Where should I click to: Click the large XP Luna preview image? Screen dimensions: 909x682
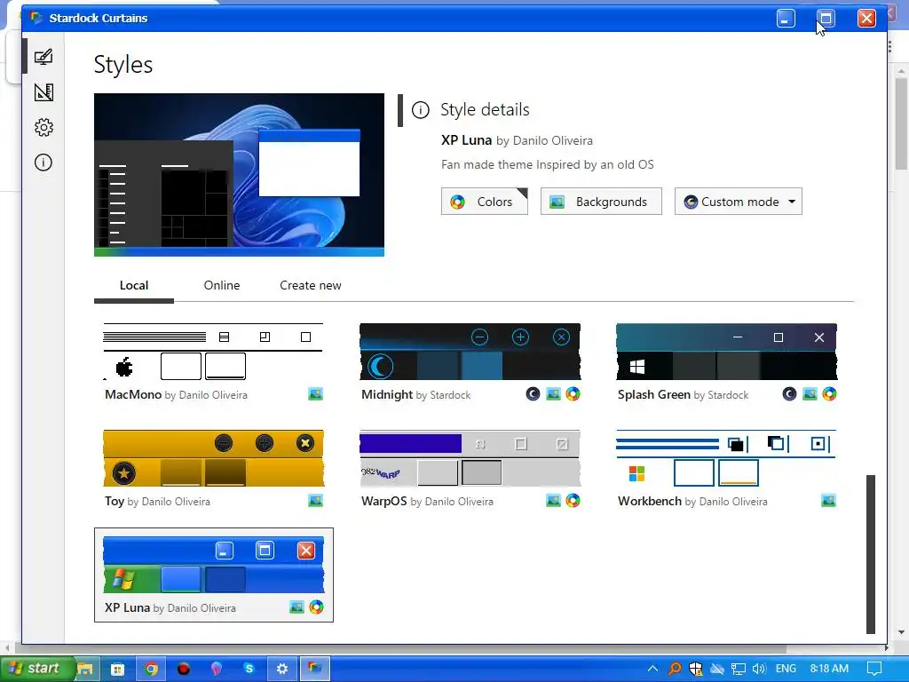[239, 175]
